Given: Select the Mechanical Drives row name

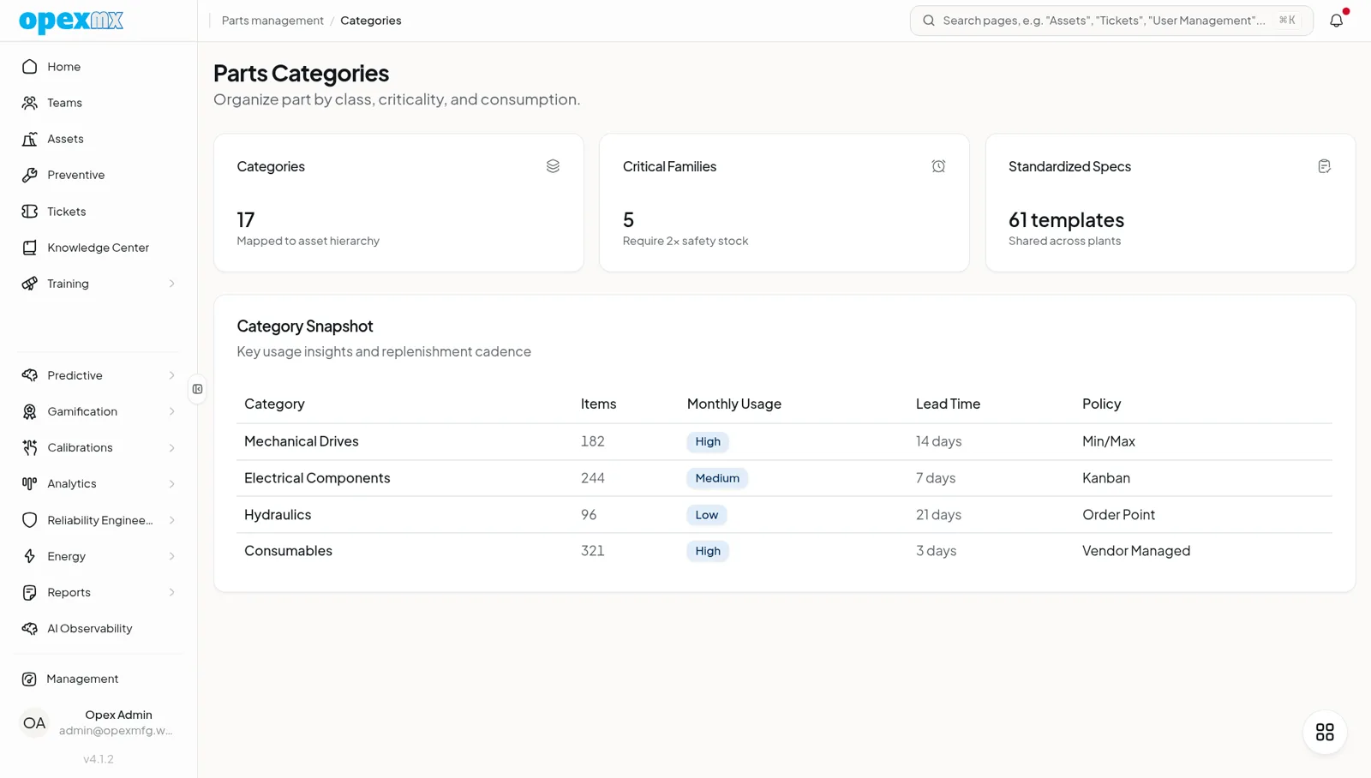Looking at the screenshot, I should pos(302,441).
